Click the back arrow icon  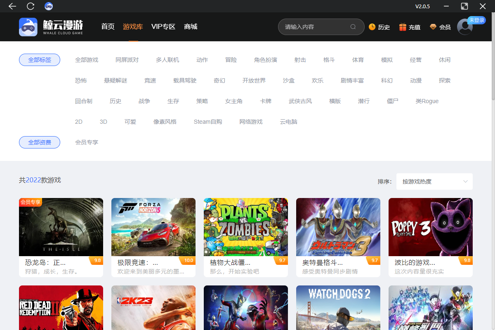click(x=12, y=6)
